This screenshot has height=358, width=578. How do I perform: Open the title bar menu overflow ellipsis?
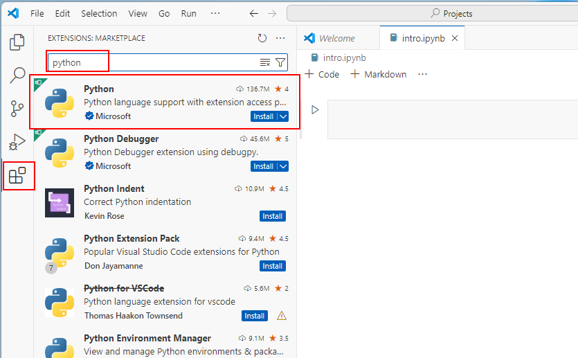tap(215, 13)
